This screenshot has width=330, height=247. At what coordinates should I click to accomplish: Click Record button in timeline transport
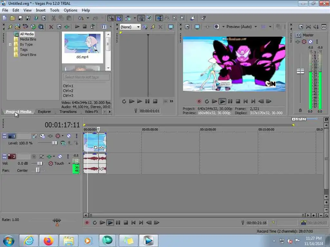[87, 223]
